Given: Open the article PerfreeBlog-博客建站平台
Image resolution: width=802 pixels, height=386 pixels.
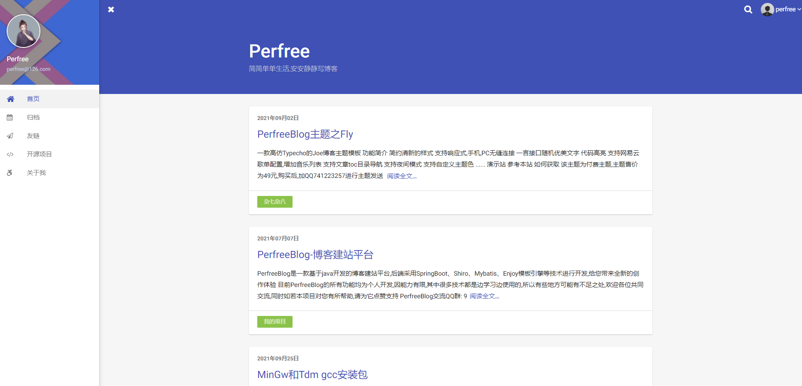Looking at the screenshot, I should 315,255.
